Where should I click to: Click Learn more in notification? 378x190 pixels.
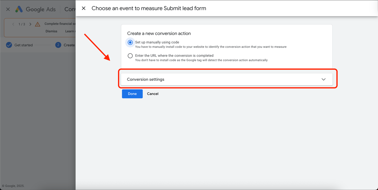tap(70, 31)
